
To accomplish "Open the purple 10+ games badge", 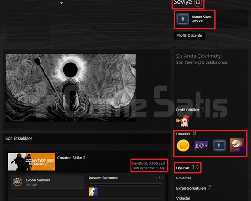I will pyautogui.click(x=201, y=145).
